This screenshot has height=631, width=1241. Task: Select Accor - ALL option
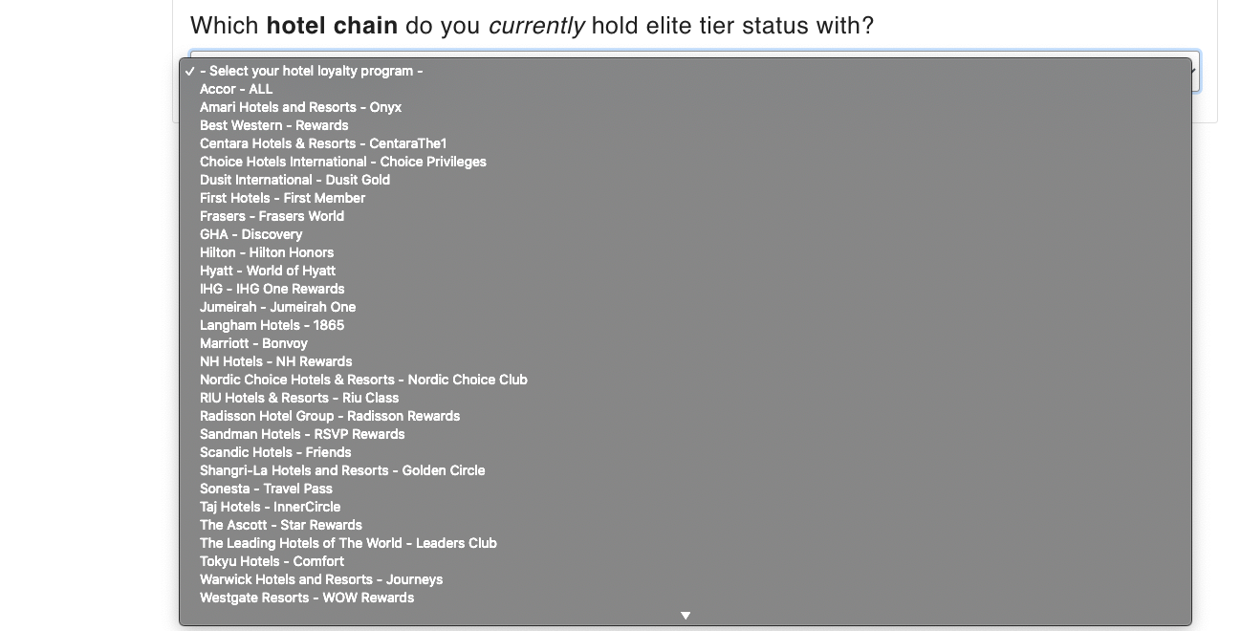point(685,89)
